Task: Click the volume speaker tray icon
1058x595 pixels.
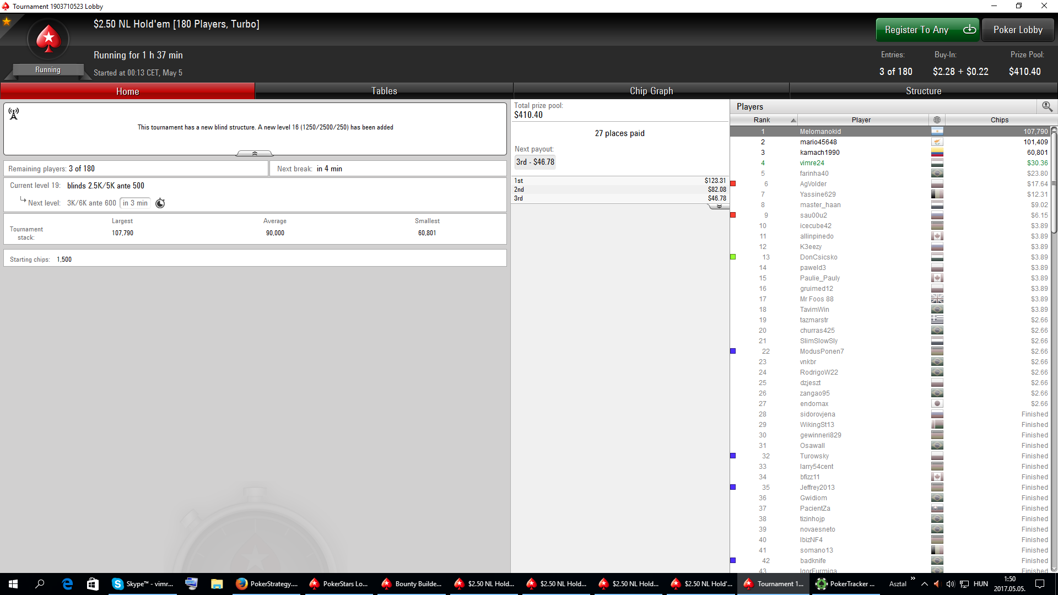Action: (950, 584)
